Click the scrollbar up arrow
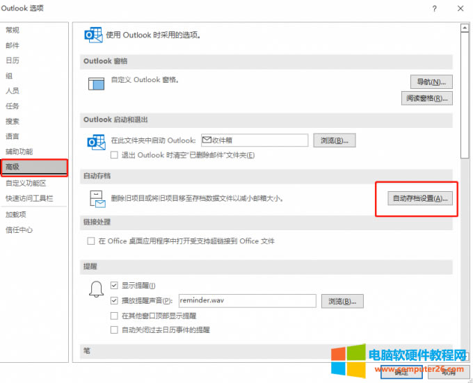 point(465,28)
